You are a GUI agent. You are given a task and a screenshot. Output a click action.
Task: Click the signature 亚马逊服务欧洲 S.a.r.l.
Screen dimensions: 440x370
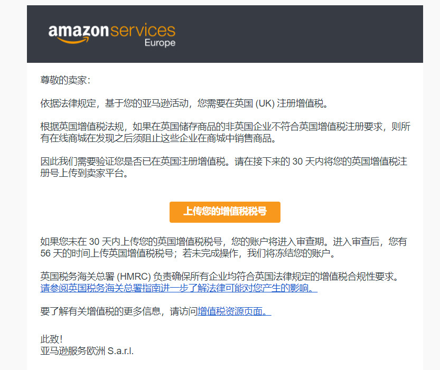(x=87, y=350)
